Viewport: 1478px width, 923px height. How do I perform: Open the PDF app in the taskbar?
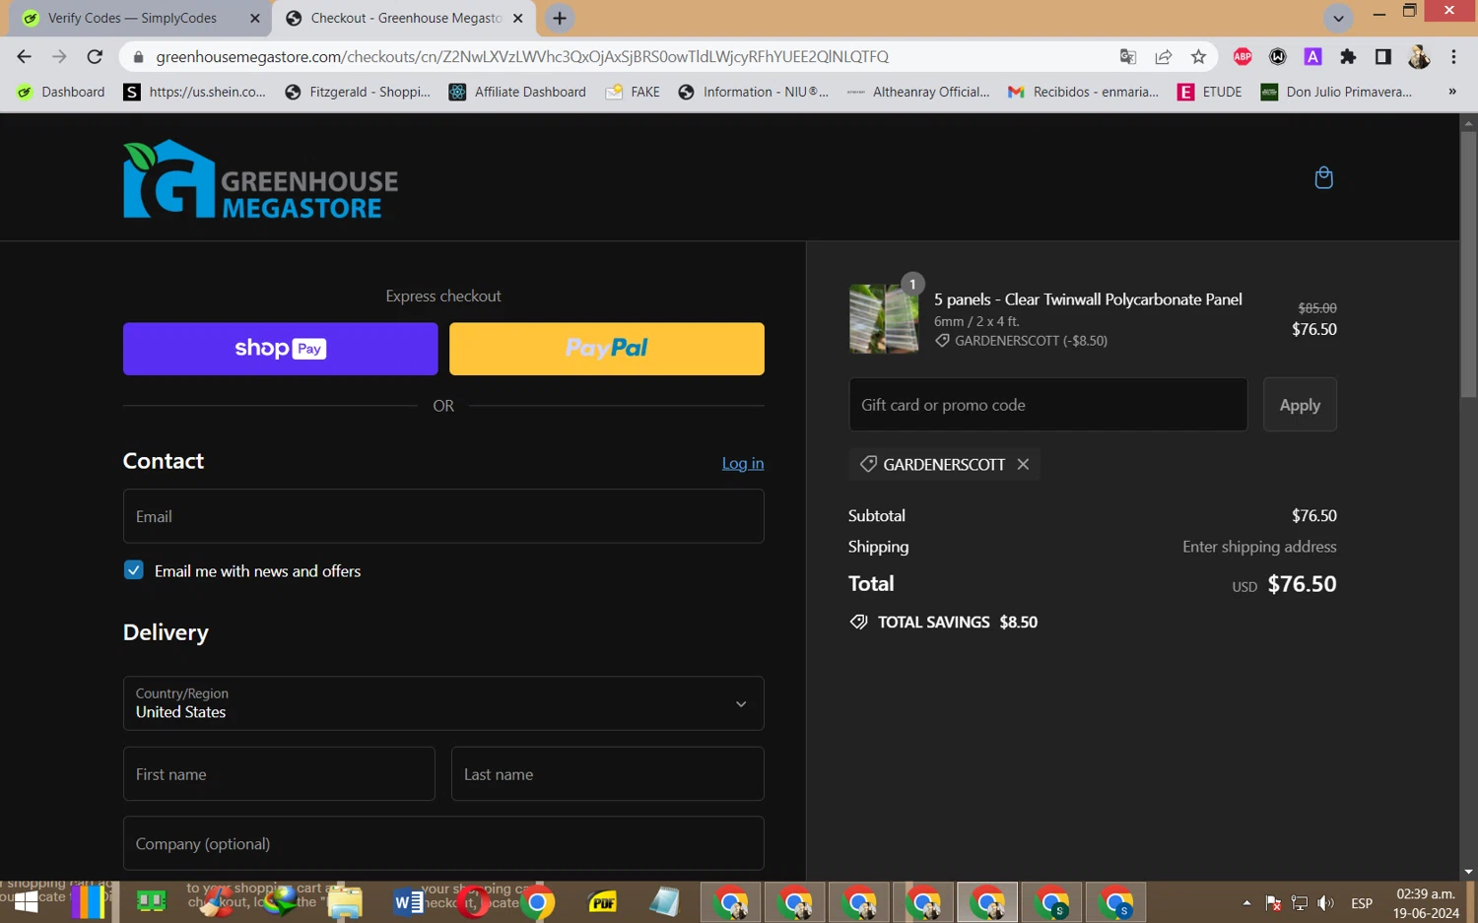tap(602, 901)
